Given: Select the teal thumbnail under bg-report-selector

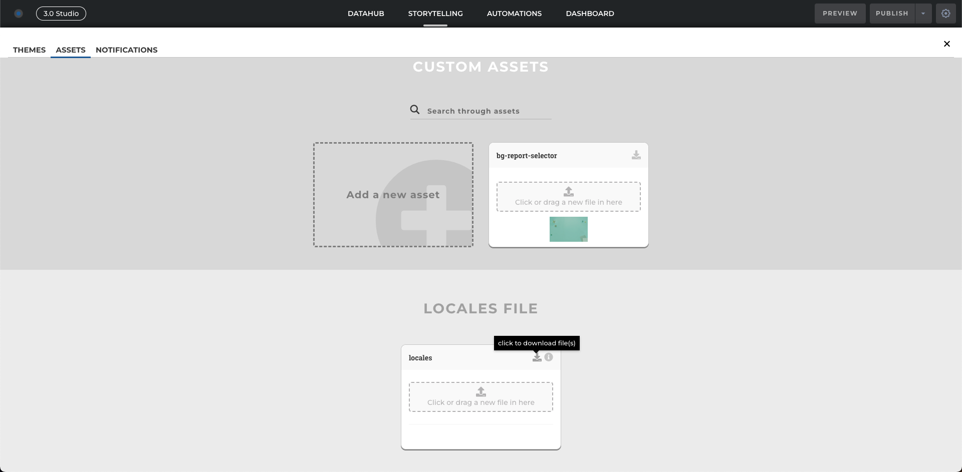Looking at the screenshot, I should pos(568,229).
